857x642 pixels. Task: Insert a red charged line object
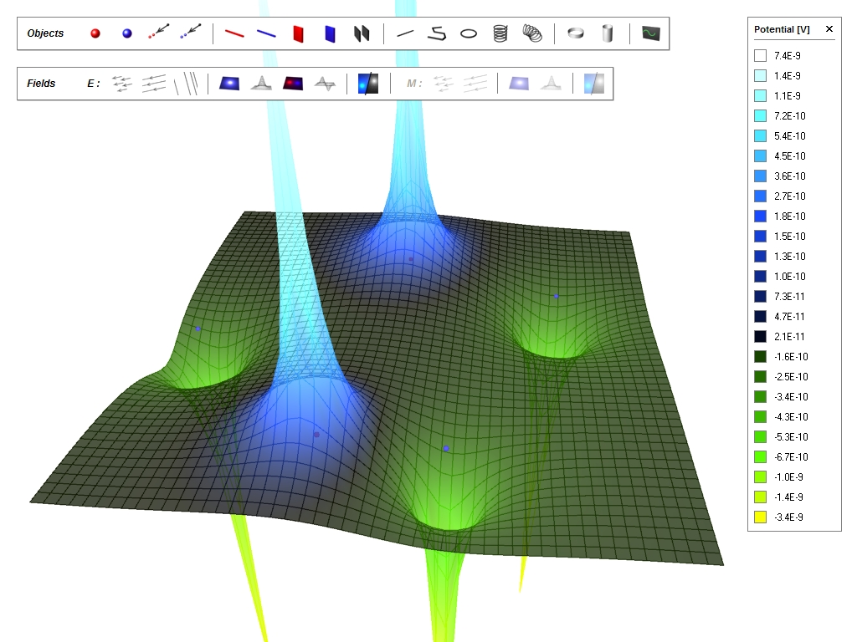234,33
